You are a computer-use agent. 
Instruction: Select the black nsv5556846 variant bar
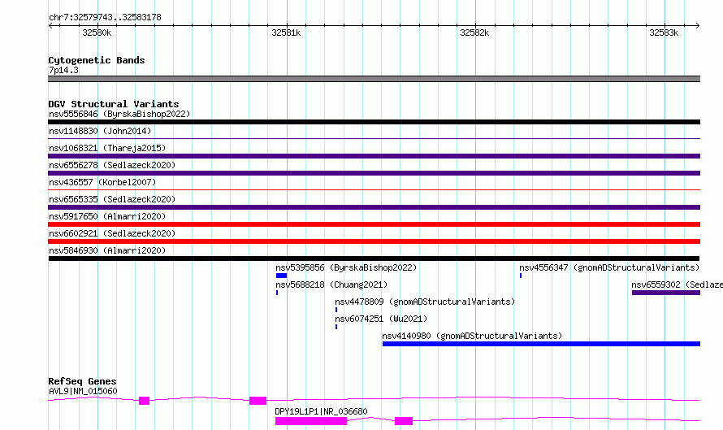[374, 122]
